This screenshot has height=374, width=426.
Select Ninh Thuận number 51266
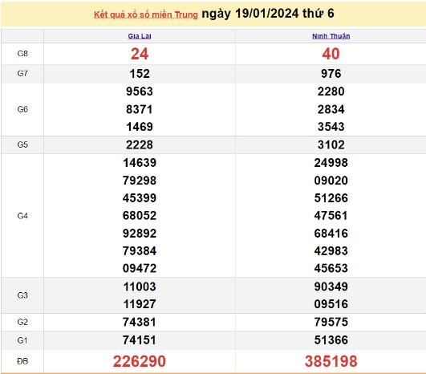[x=331, y=198]
